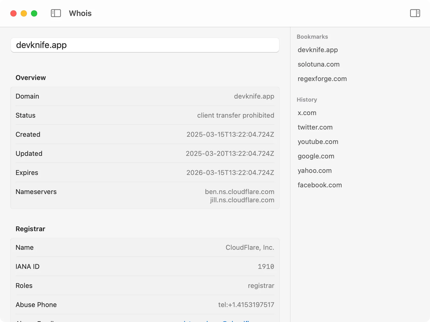The width and height of the screenshot is (430, 322).
Task: Click the yellow minimize window button
Action: point(24,13)
